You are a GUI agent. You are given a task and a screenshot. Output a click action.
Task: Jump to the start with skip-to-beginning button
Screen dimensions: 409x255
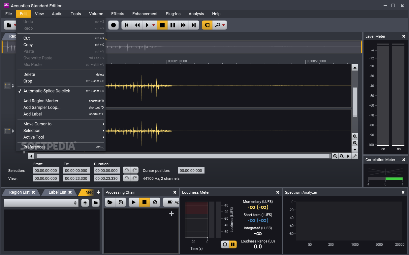(126, 25)
